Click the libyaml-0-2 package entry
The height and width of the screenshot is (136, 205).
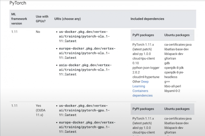tap(174, 91)
